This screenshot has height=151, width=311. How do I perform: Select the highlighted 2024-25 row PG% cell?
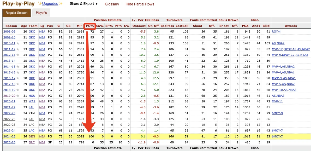pos(90,137)
